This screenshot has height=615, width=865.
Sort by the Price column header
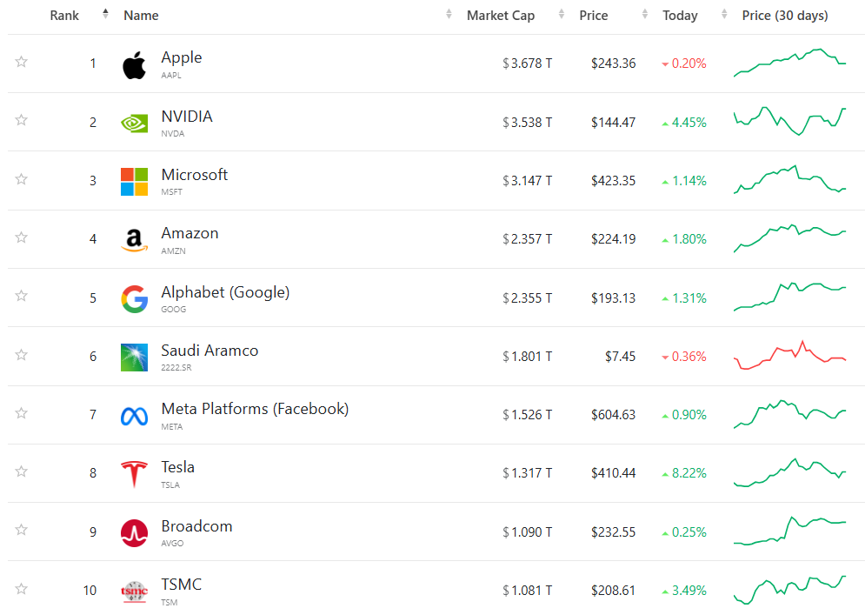click(x=594, y=16)
